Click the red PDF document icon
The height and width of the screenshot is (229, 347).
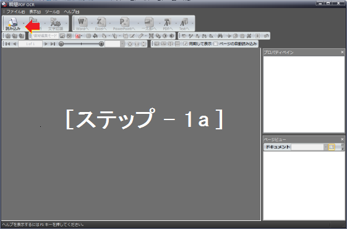pyautogui.click(x=78, y=36)
